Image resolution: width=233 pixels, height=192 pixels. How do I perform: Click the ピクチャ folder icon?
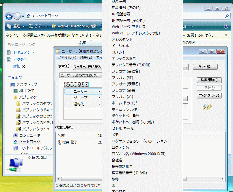point(9,59)
